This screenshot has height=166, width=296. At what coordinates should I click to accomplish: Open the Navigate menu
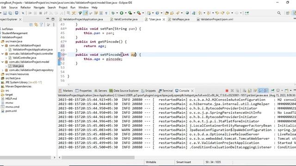(x=39, y=7)
